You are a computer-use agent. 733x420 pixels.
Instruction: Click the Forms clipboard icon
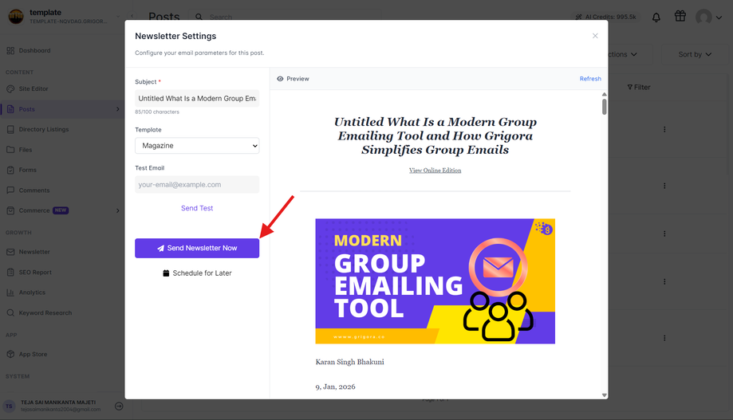click(10, 170)
